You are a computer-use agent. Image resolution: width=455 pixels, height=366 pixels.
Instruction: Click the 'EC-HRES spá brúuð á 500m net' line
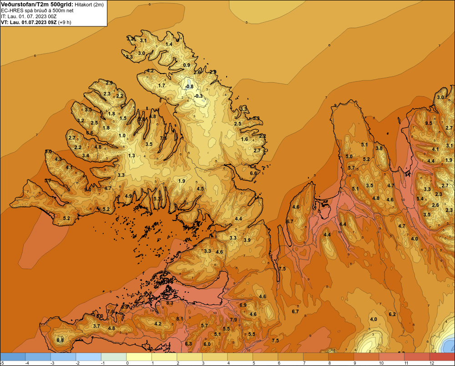tap(37, 10)
